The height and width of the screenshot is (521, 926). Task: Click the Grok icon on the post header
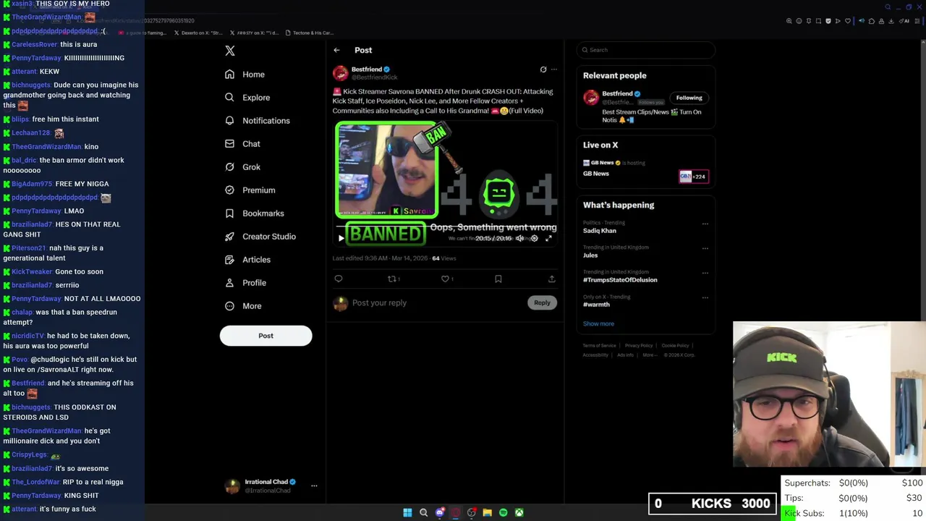click(543, 69)
